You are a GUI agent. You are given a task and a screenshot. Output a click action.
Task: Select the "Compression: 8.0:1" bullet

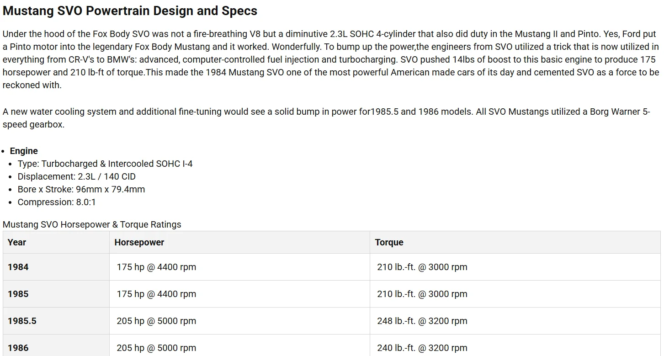point(57,202)
